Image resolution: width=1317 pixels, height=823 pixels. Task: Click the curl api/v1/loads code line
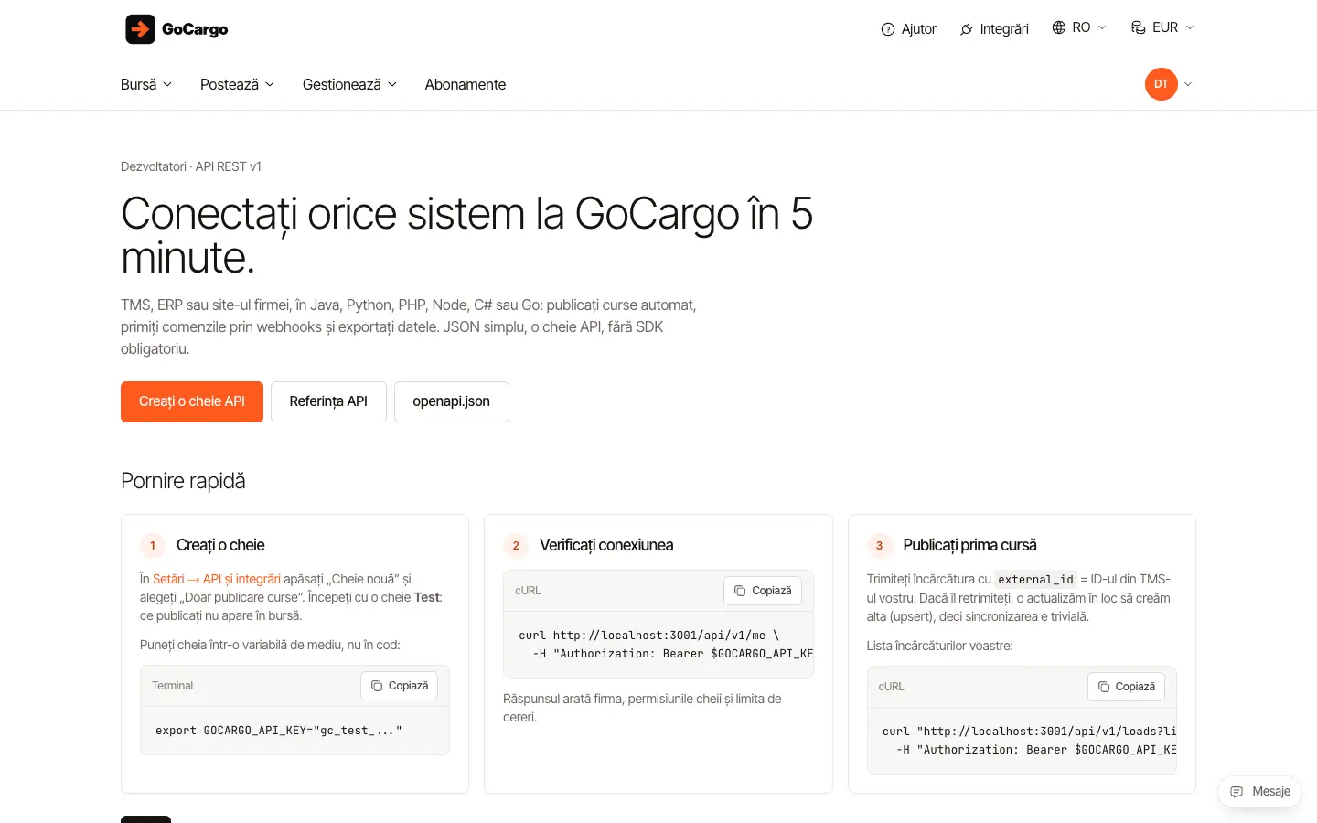[x=1029, y=732]
